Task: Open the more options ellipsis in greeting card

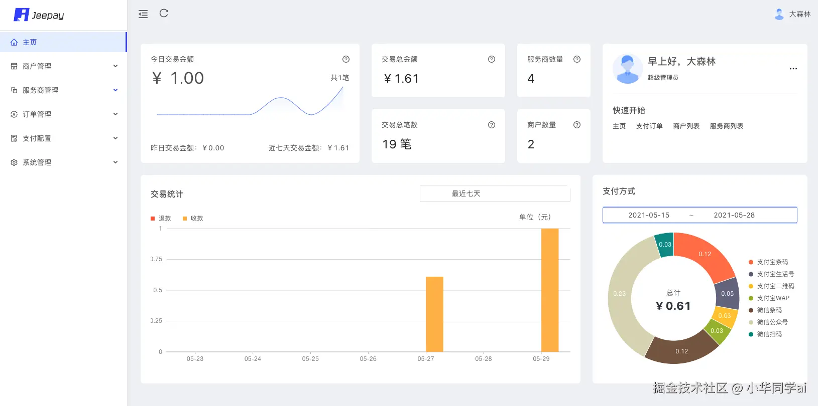Action: coord(793,69)
